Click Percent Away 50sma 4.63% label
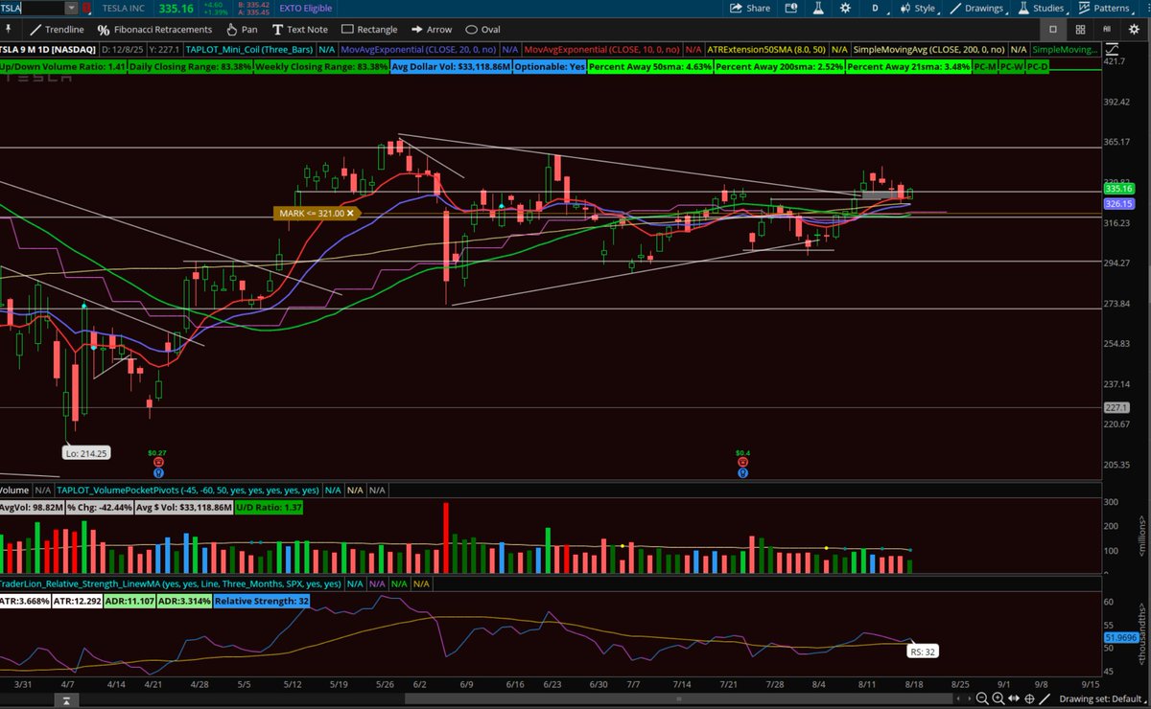Viewport: 1151px width, 709px height. [649, 67]
